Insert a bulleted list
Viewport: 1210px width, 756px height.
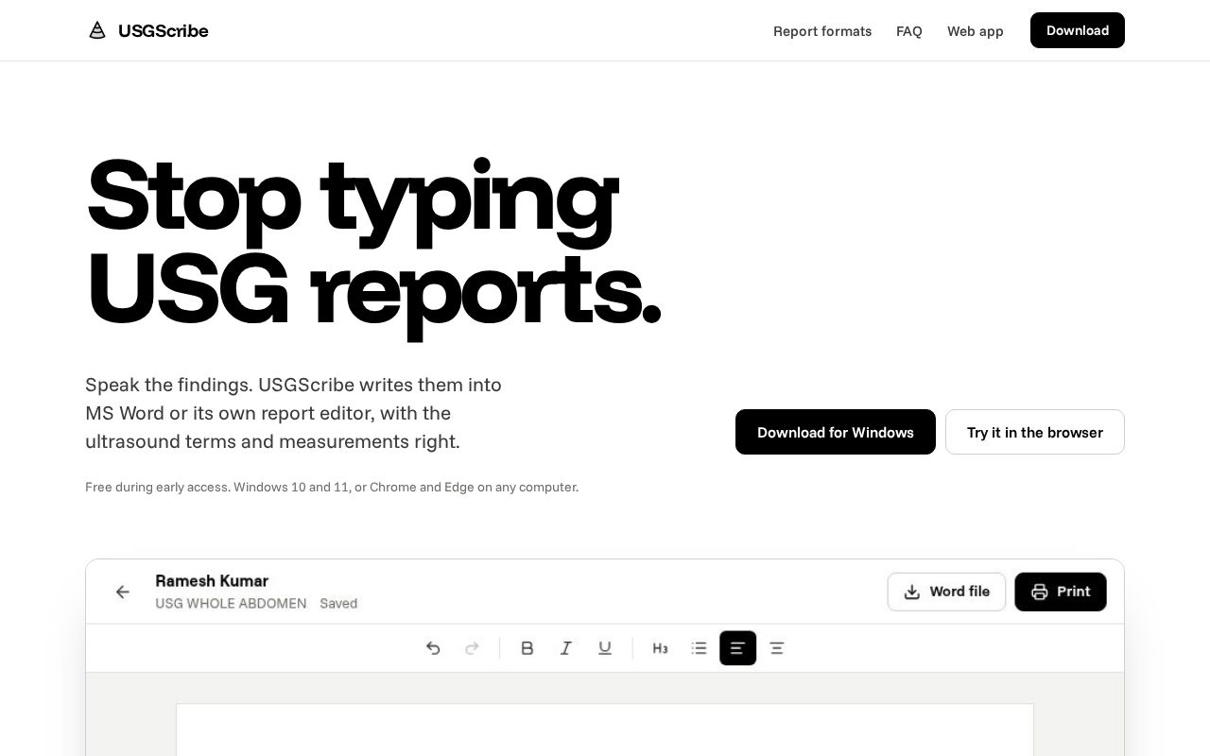699,648
